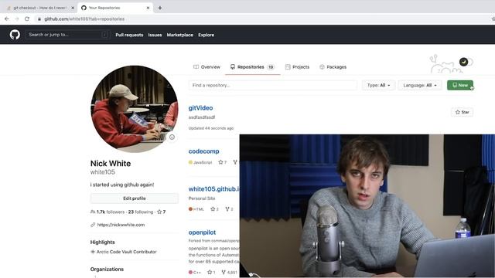The width and height of the screenshot is (495, 278).
Task: Click the browser forward arrow
Action: click(x=17, y=19)
